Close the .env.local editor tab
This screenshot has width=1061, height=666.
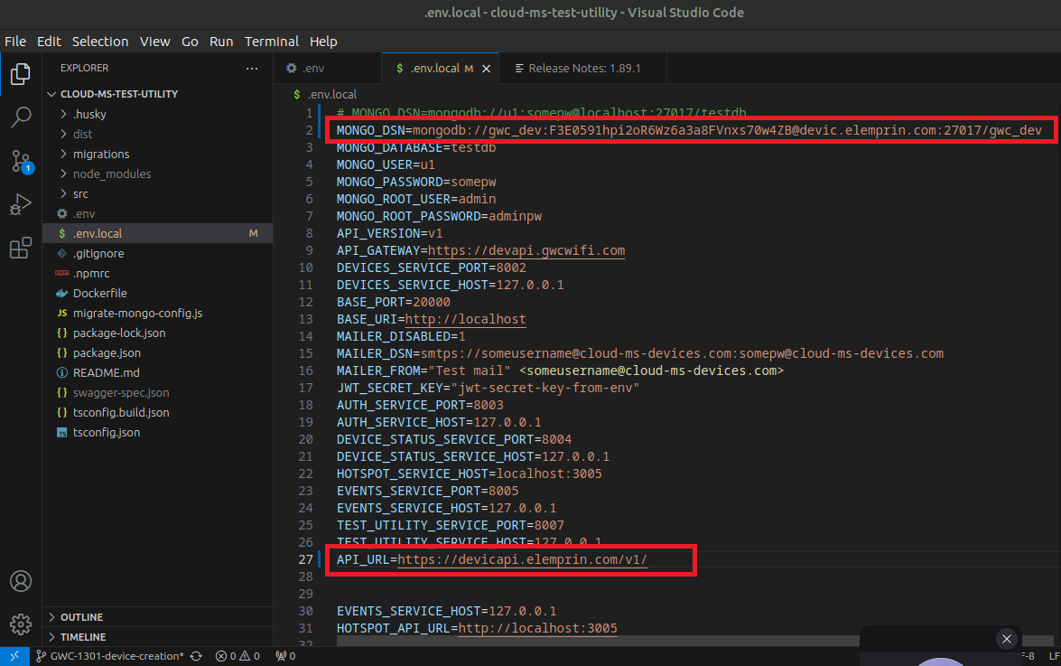[x=486, y=69]
